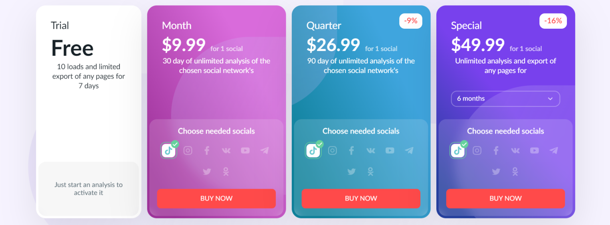Click the Trial activation info box
Screen dimensions: 610x225
pyautogui.click(x=89, y=189)
